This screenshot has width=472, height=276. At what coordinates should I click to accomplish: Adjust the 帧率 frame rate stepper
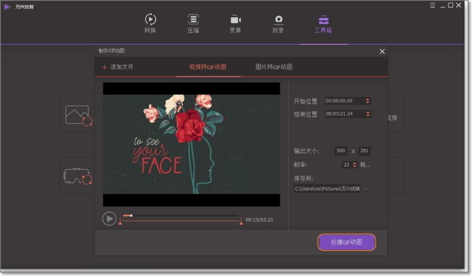[x=354, y=165]
